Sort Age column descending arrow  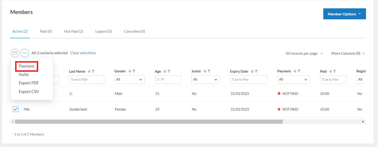[165, 71]
